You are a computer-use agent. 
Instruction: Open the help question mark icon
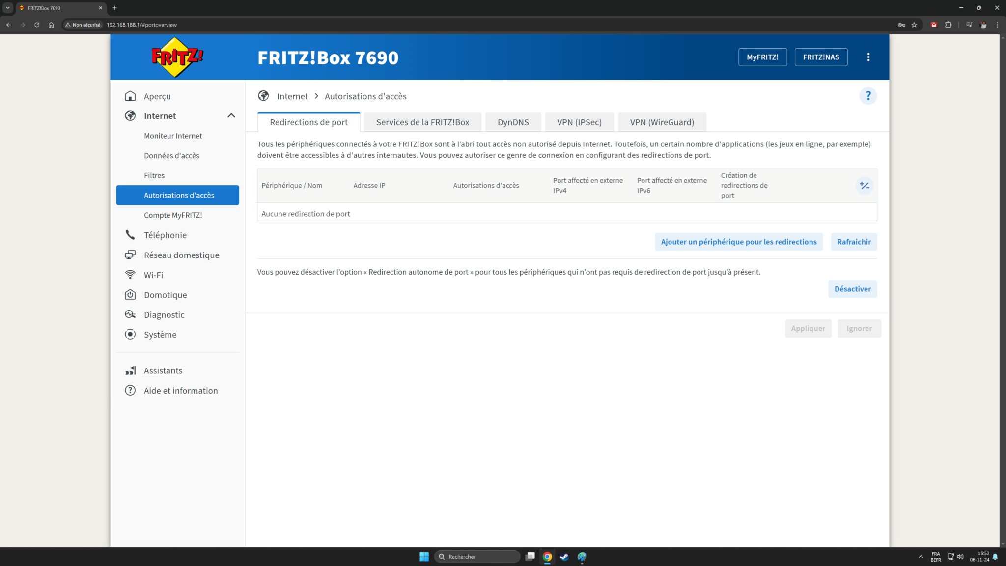(868, 96)
